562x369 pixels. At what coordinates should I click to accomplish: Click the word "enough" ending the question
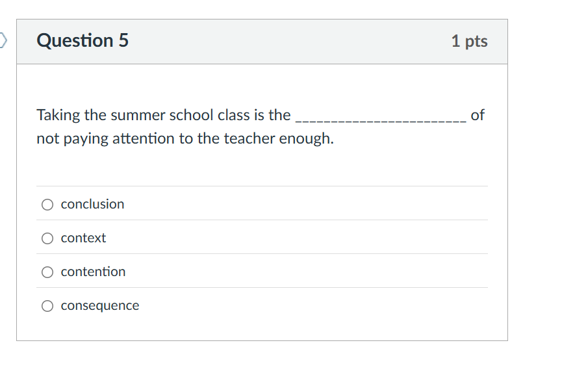306,139
